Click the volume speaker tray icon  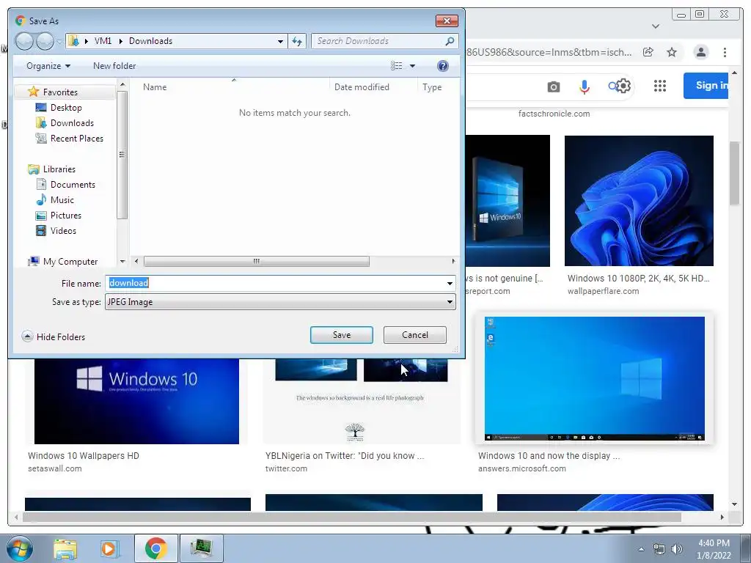coord(677,549)
